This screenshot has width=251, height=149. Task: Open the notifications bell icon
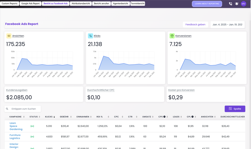[x=237, y=4]
